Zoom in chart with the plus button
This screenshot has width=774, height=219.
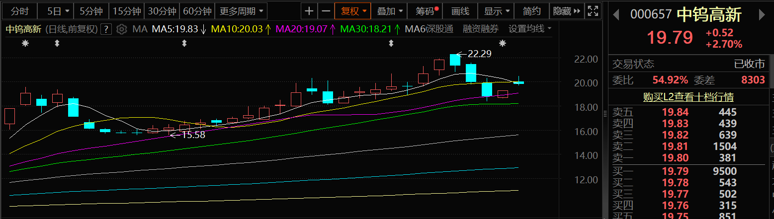309,11
